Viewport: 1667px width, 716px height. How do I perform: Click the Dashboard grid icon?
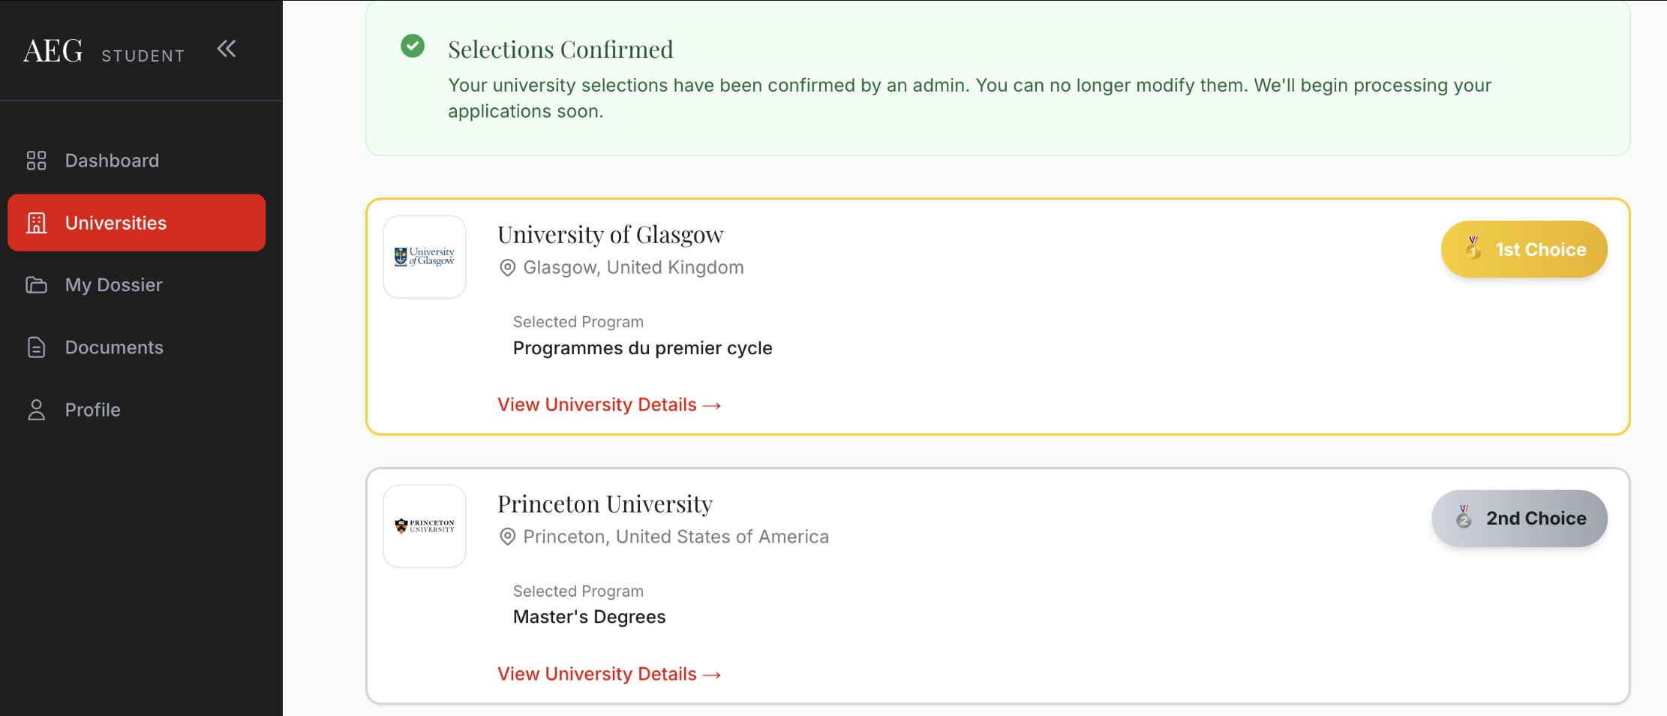[x=36, y=161]
